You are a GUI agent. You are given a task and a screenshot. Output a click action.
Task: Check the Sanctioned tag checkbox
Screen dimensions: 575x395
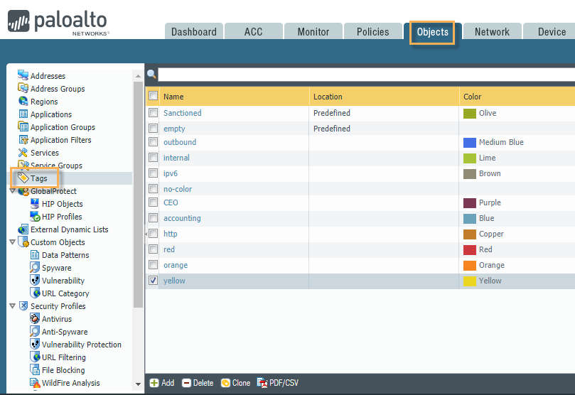153,112
